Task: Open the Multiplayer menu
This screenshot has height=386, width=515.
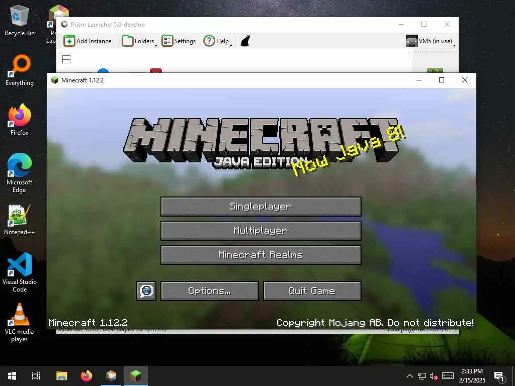Action: coord(261,230)
